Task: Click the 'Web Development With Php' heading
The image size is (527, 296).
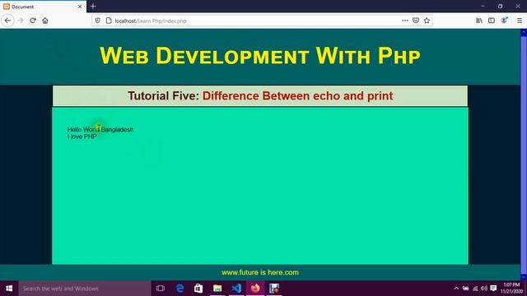Action: (260, 55)
